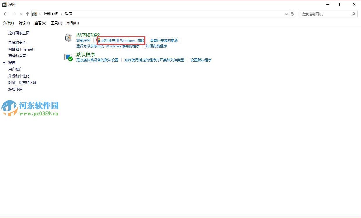Click the 卸载程序 link
Screen dimensions: 361x218
tap(83, 40)
